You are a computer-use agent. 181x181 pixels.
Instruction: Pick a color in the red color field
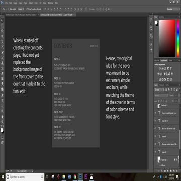pos(167,38)
